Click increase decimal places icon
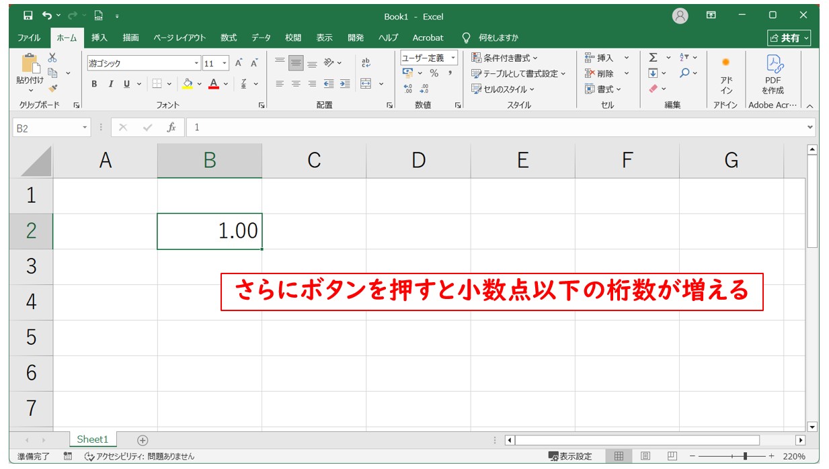 point(408,89)
